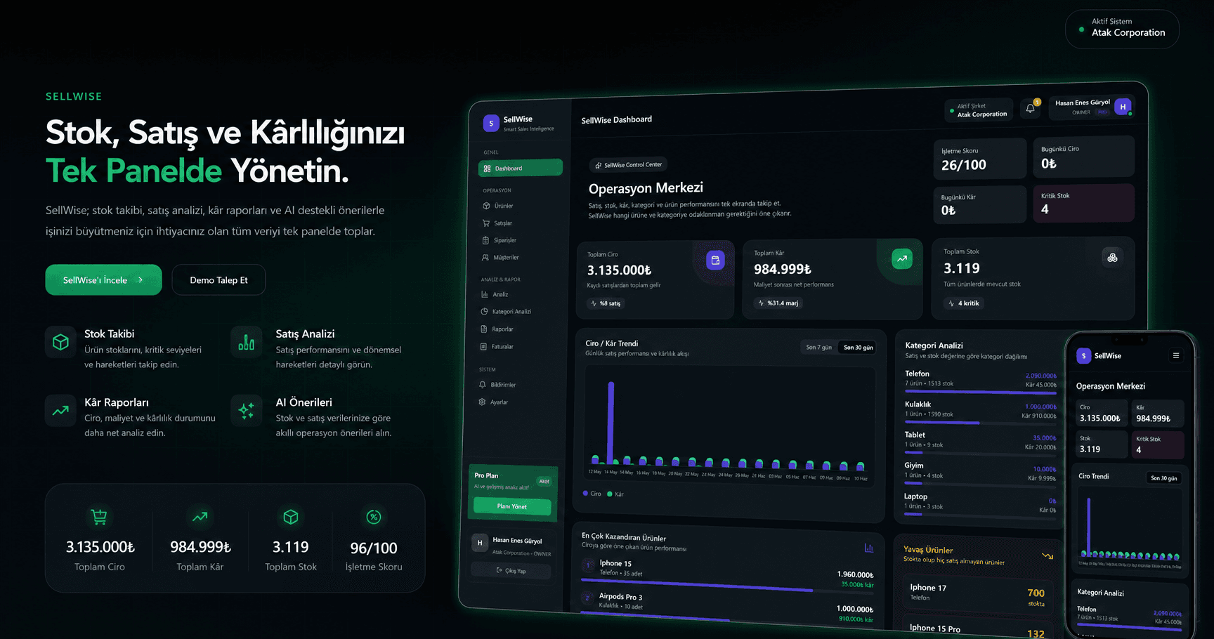Screen dimensions: 1214x639
Task: Click the Demo Talep Et button
Action: (x=218, y=280)
